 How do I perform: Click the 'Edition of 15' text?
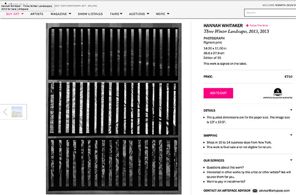tap(212, 58)
